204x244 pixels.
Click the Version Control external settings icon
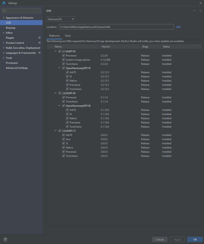[x=39, y=42]
